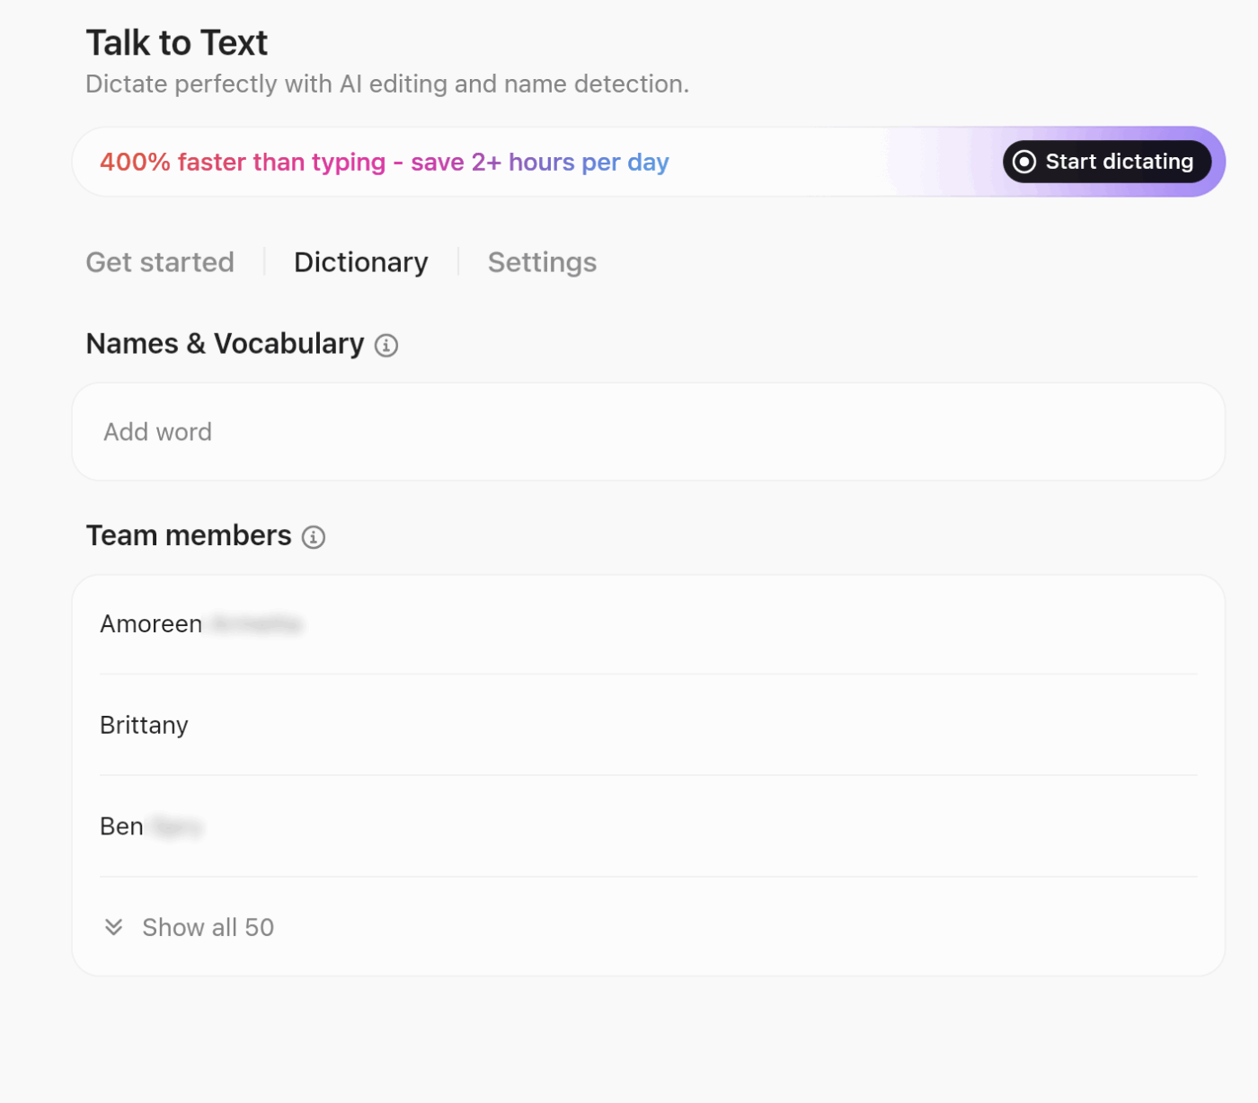Click the Start dictating button
The width and height of the screenshot is (1258, 1103).
click(1106, 162)
